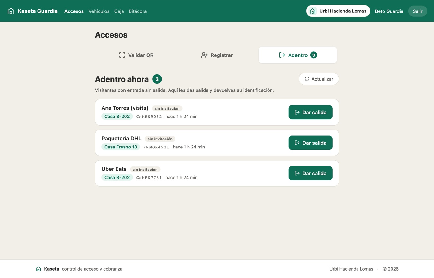Switch to the Registrar tab
Image resolution: width=434 pixels, height=278 pixels.
217,55
